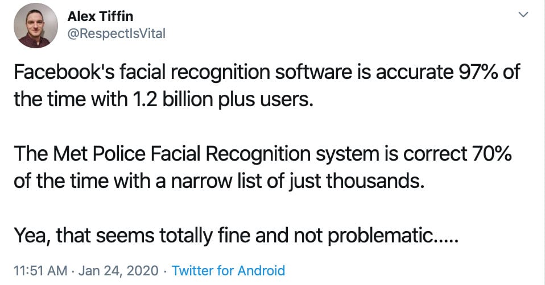Viewport: 545px width, 285px height.
Task: Visit the @RespectIsVital handle profile
Action: (116, 33)
